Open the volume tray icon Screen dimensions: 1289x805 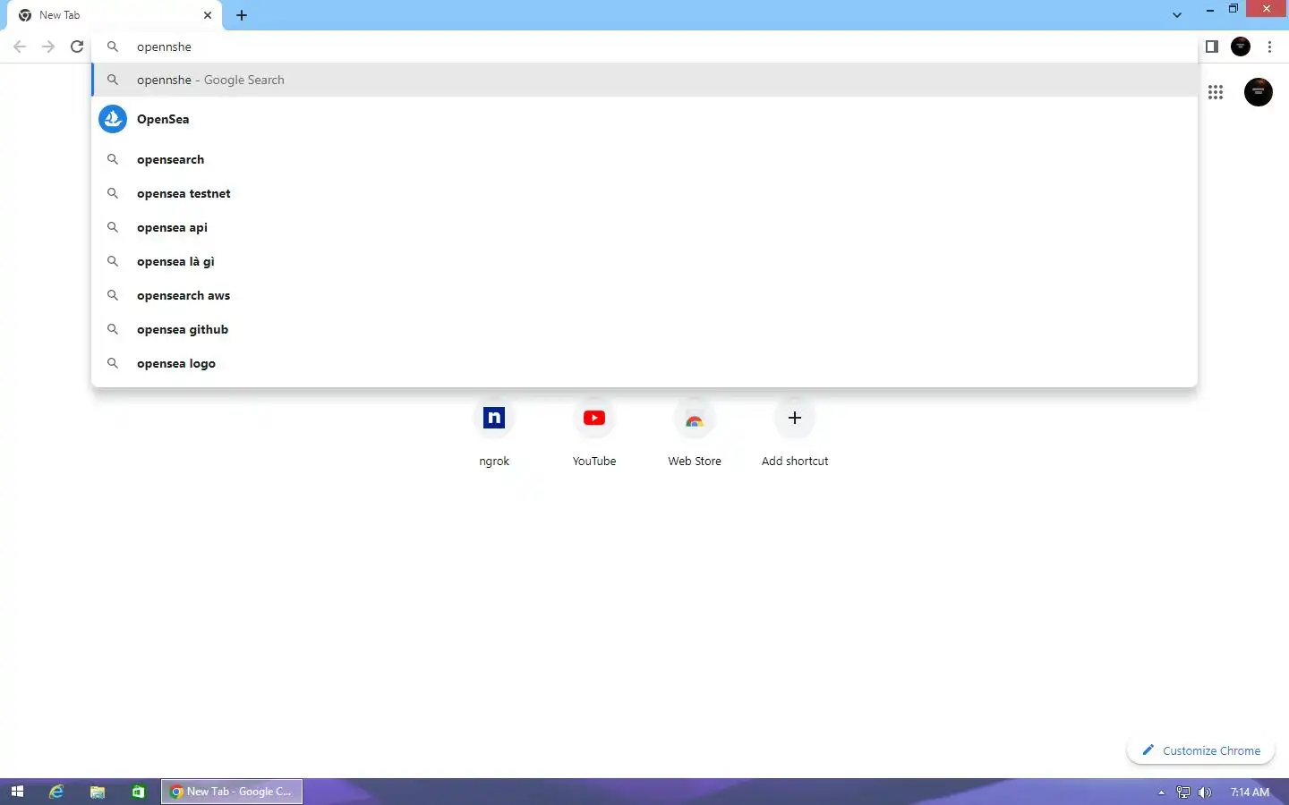1205,792
